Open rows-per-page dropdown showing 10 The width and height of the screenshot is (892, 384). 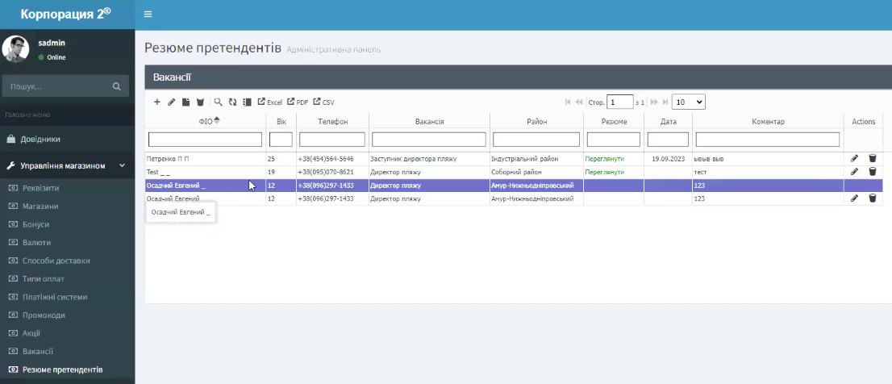[688, 102]
